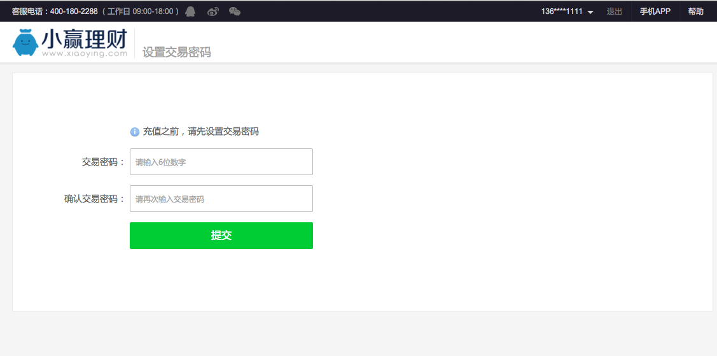This screenshot has height=356, width=717.
Task: Expand the 136****1111 account dropdown
Action: (x=567, y=11)
